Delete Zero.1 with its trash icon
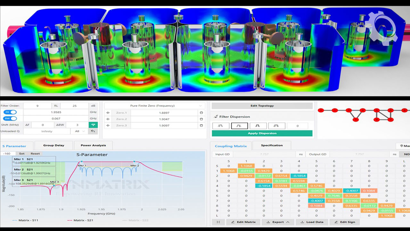 tap(201, 113)
